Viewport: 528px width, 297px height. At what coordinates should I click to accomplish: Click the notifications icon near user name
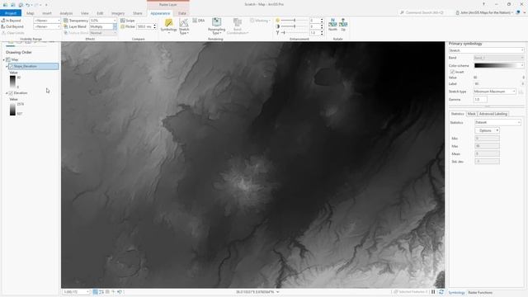coord(518,12)
